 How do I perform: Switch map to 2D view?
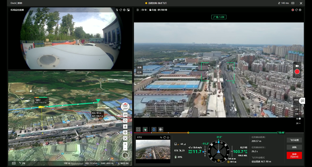pyautogui.click(x=125, y=115)
